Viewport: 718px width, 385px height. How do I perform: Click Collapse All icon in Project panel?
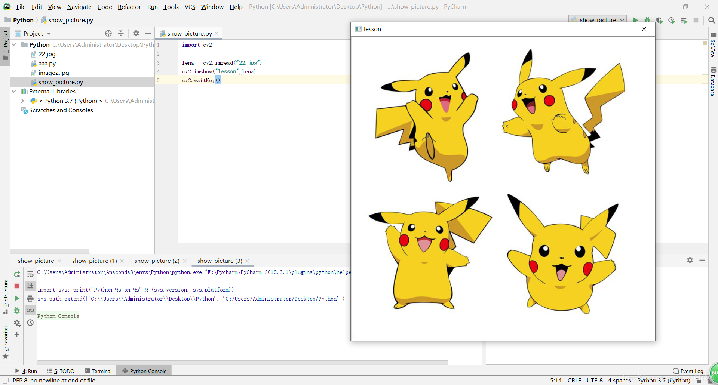[121, 33]
